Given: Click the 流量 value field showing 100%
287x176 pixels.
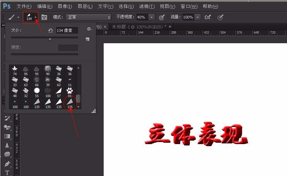Looking at the screenshot, I should click(188, 17).
